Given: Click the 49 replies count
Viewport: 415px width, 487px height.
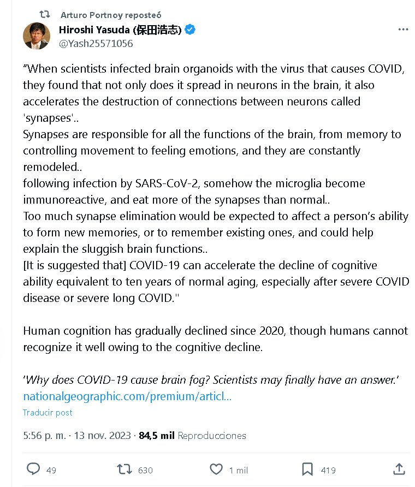Looking at the screenshot, I should point(51,470).
